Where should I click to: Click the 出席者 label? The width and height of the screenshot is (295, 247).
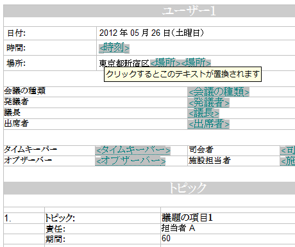pos(16,123)
